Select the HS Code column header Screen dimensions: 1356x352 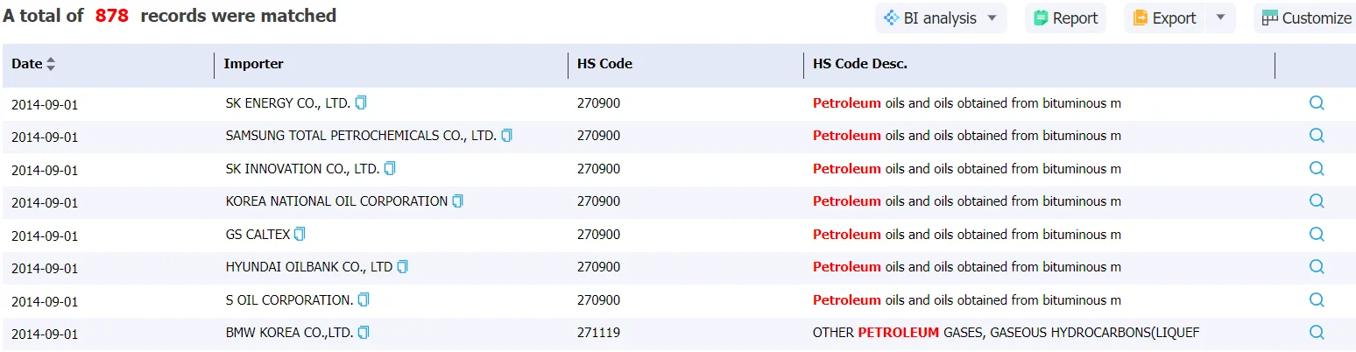(x=604, y=64)
